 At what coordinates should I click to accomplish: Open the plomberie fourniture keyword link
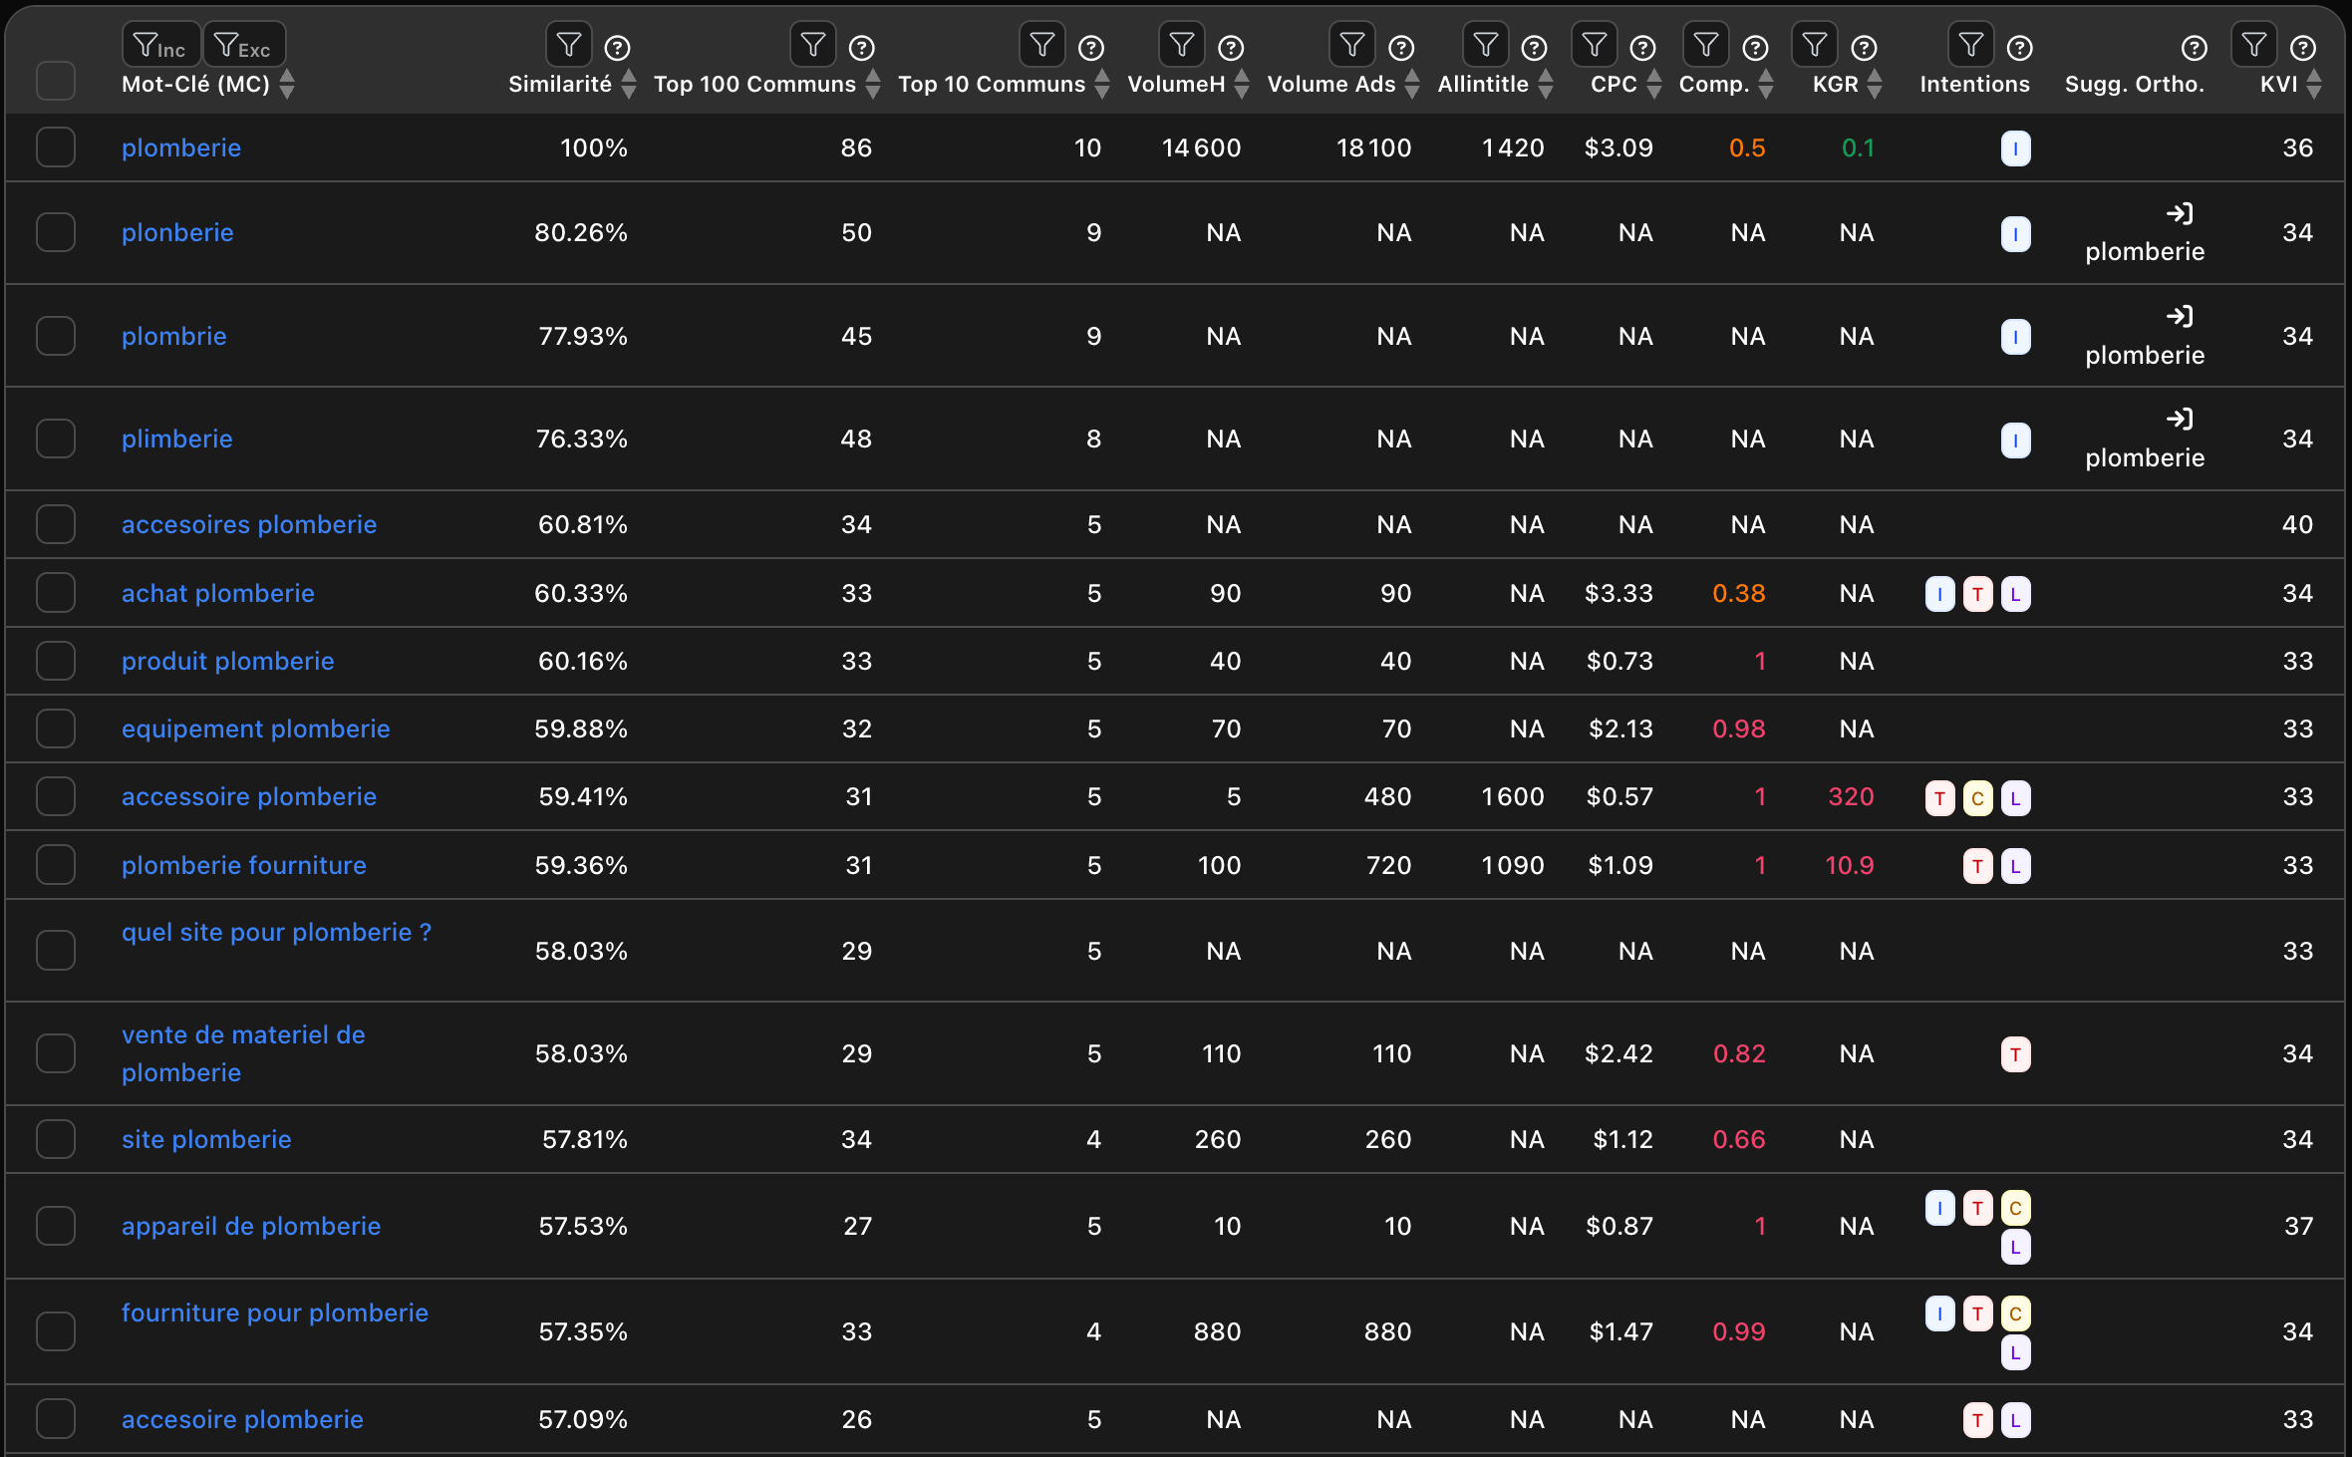243,865
